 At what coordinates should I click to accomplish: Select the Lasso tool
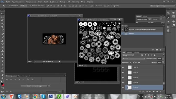coord(2,20)
